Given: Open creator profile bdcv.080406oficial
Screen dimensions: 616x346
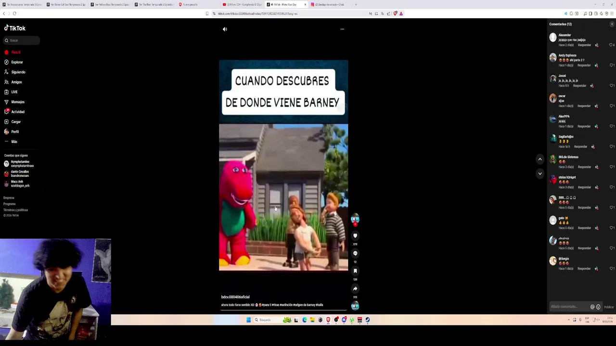Looking at the screenshot, I should tap(235, 297).
